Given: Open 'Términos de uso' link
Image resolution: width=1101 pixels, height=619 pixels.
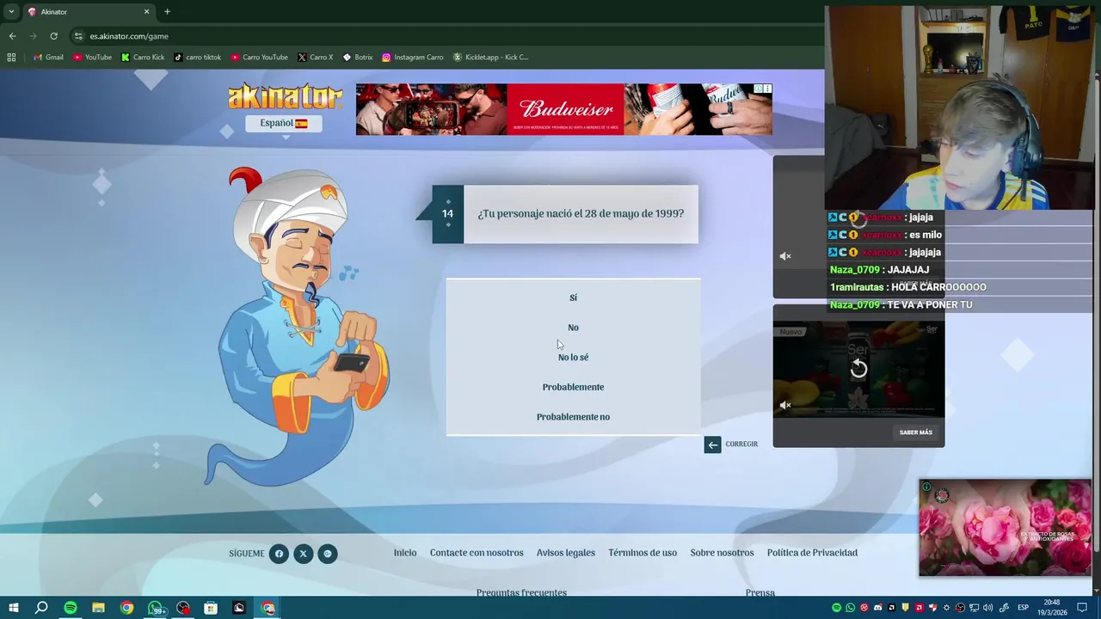Looking at the screenshot, I should (643, 553).
